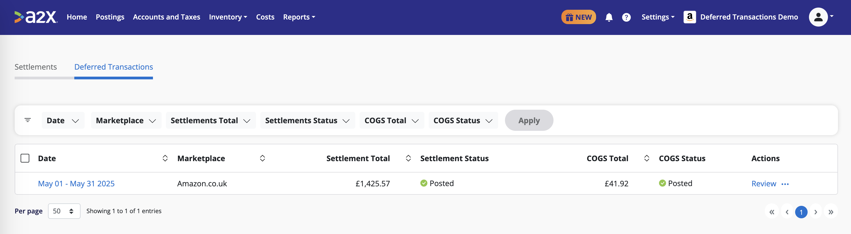
Task: Click the Review action link
Action: 763,184
